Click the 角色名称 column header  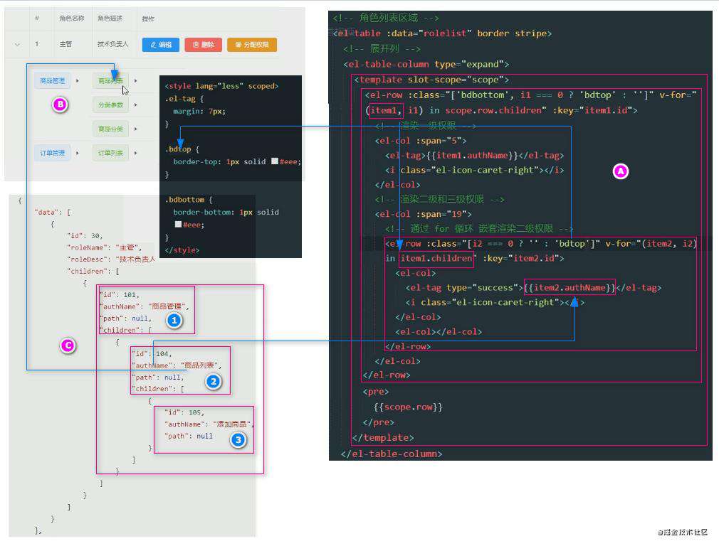(x=71, y=18)
